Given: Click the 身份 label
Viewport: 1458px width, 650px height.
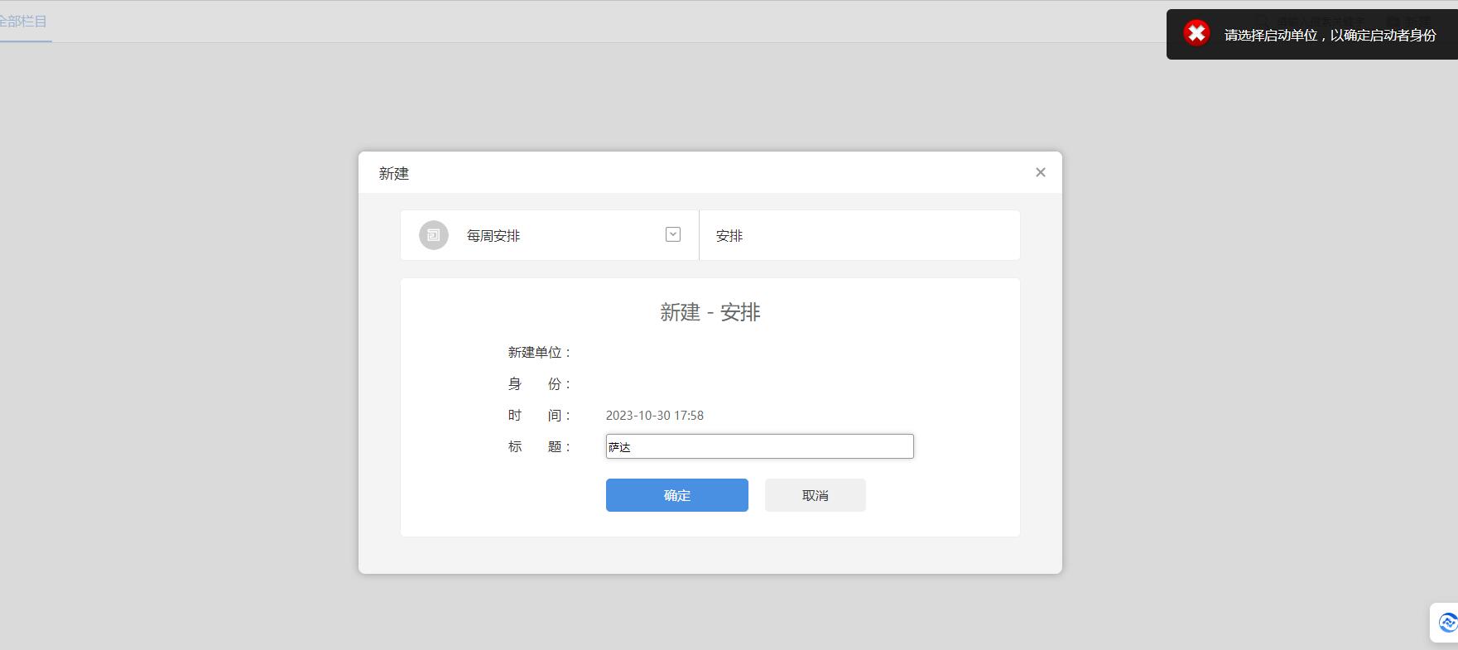Looking at the screenshot, I should [539, 384].
